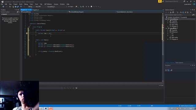
Task: Switch to the second Program.cs tab
Action: (x=36, y=10)
